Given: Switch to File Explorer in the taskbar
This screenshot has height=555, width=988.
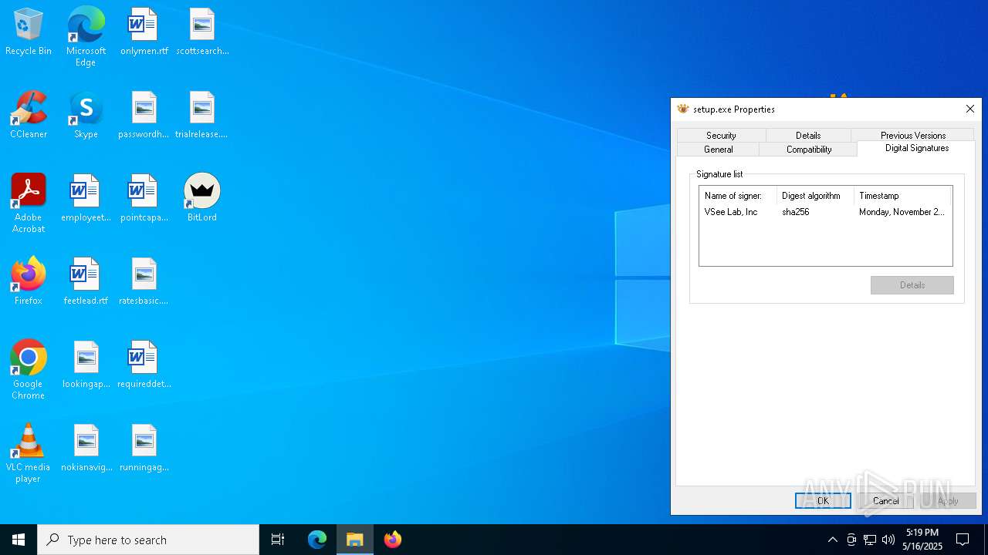Looking at the screenshot, I should click(x=355, y=540).
